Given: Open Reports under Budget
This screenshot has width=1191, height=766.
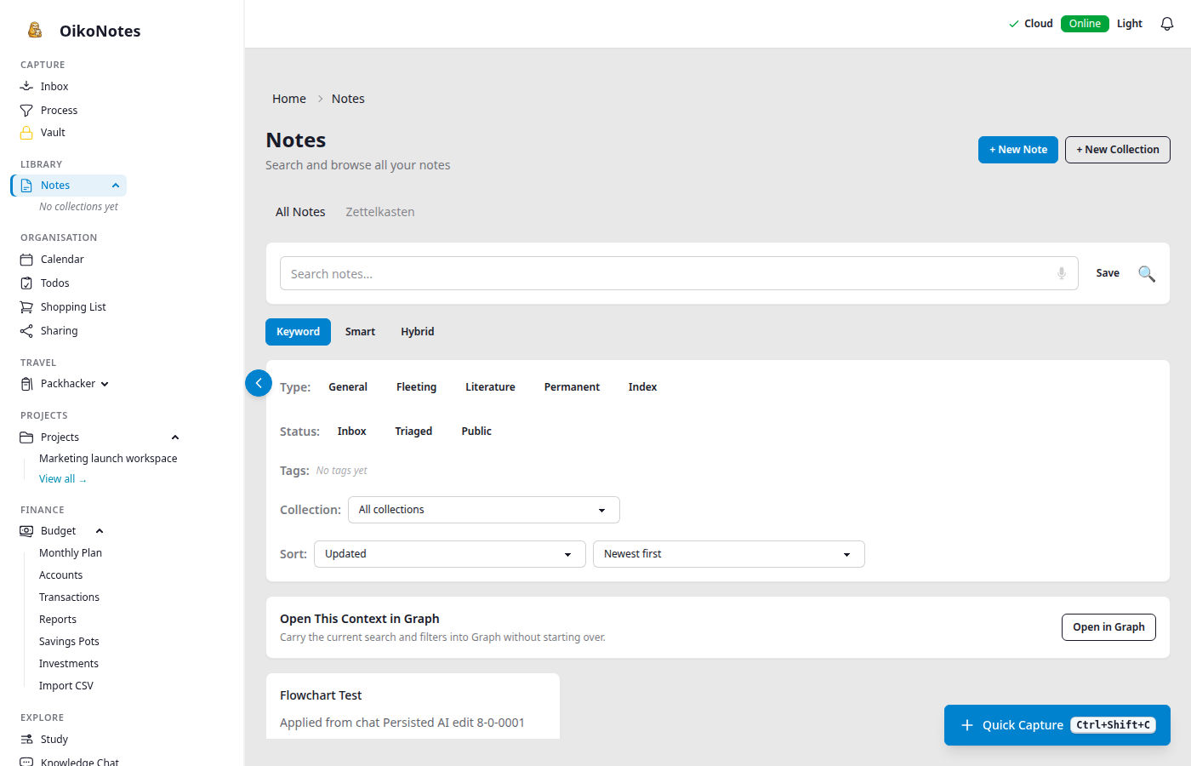Looking at the screenshot, I should pos(58,620).
